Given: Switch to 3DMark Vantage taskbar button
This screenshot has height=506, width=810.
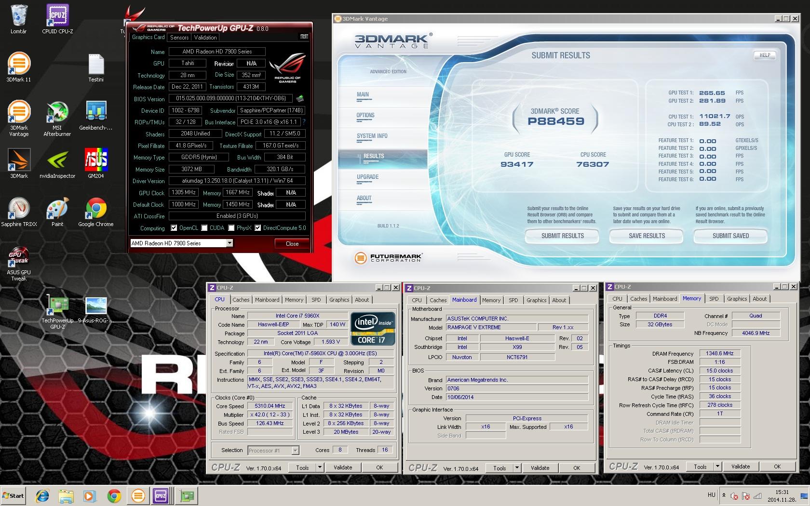Looking at the screenshot, I should coord(138,495).
